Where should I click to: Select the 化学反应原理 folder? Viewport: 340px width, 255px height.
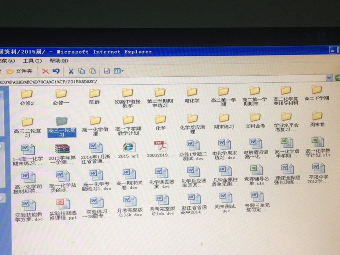pyautogui.click(x=192, y=124)
